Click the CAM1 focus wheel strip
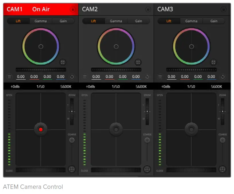This screenshot has height=194, width=234. point(40,170)
